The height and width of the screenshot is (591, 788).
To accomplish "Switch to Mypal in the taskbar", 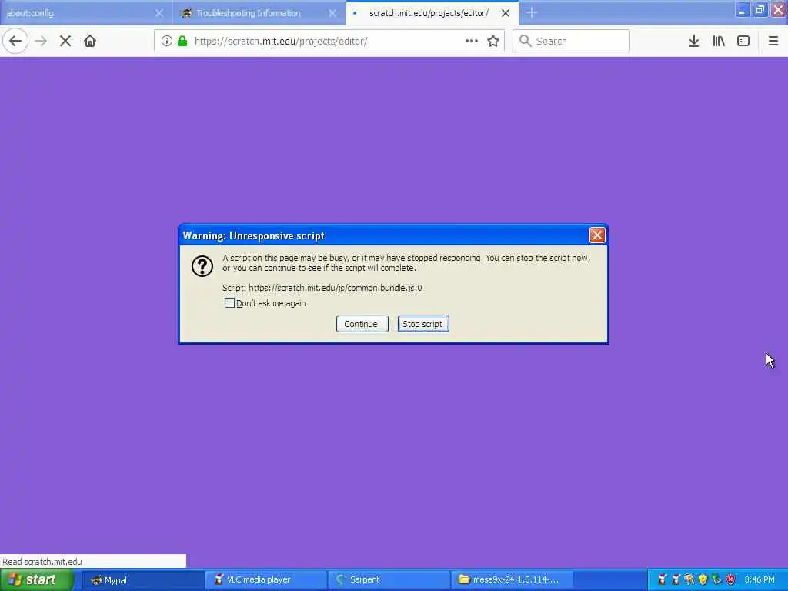I will (x=142, y=579).
